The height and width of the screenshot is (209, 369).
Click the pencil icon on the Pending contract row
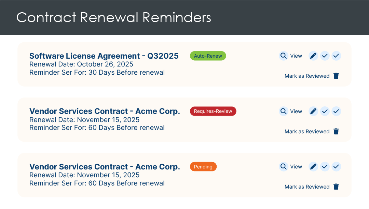[x=313, y=167]
